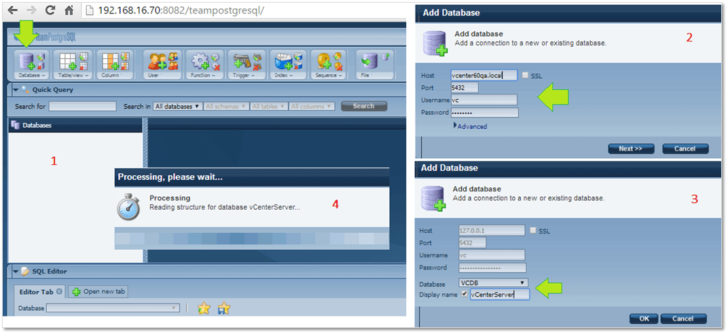Click the Databases panel header
The image size is (728, 334).
[x=75, y=125]
